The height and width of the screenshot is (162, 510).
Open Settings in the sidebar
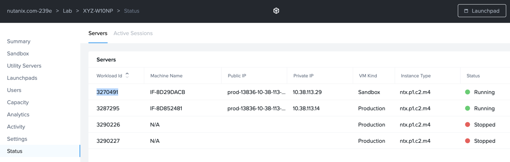tap(17, 139)
